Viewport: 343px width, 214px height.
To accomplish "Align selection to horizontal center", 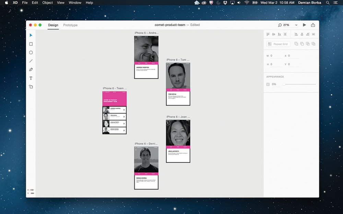I will [x=302, y=34].
